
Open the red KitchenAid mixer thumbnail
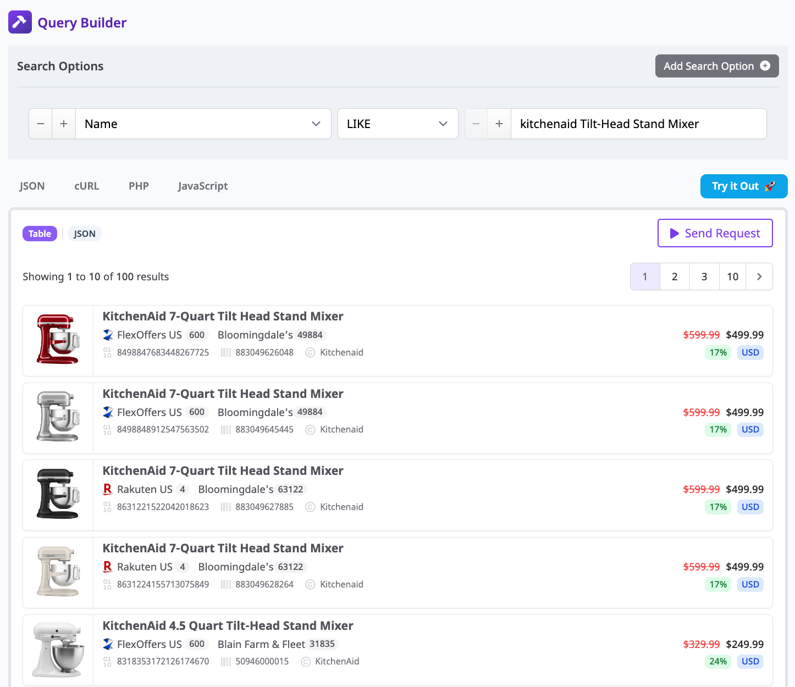coord(58,339)
